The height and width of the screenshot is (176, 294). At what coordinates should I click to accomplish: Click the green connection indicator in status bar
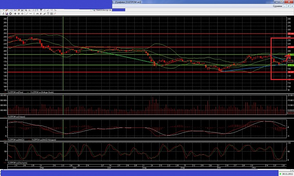pyautogui.click(x=281, y=174)
